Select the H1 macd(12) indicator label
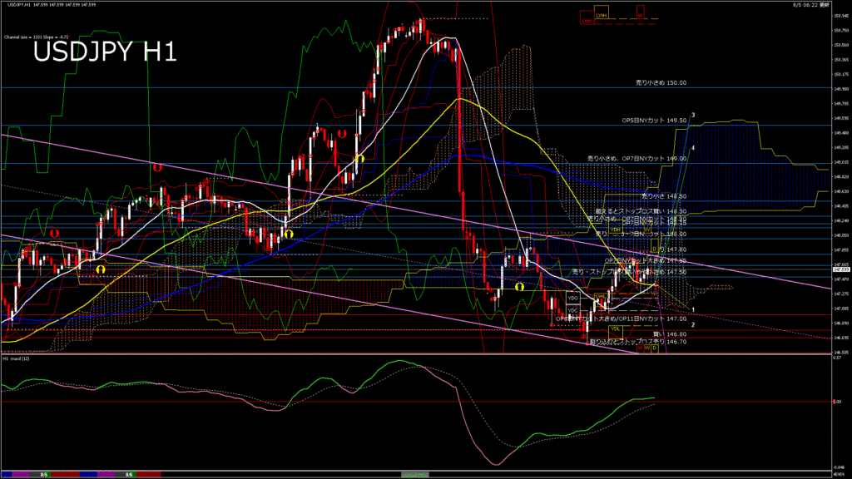Viewport: 852px width, 479px height. 17,358
